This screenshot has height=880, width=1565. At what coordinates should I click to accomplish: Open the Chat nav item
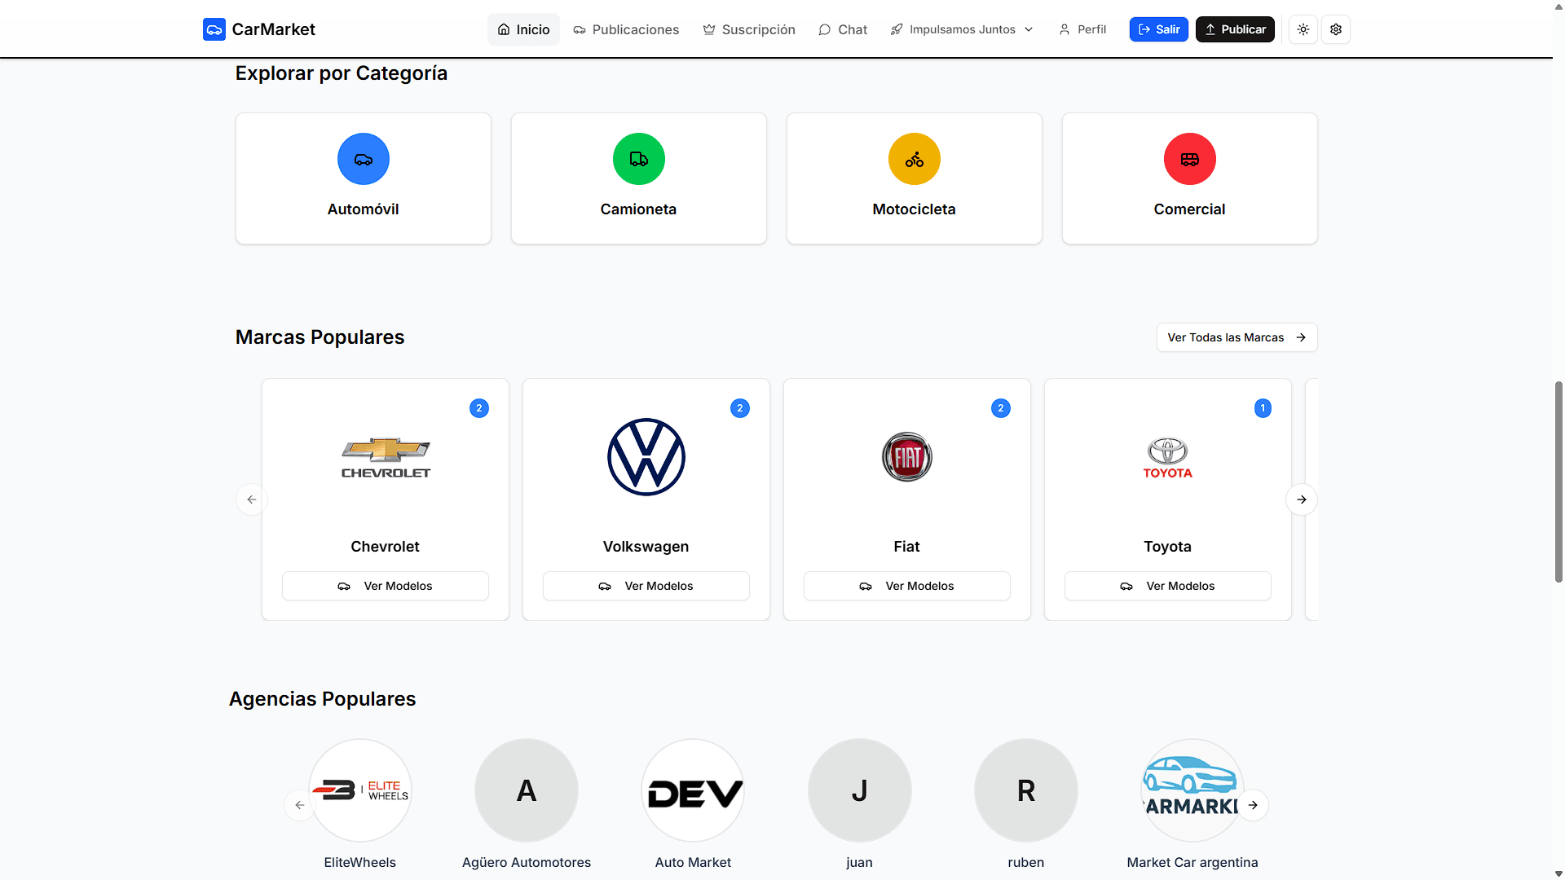point(843,29)
